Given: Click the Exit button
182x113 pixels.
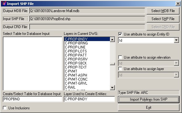Looking at the screenshot, I should click(x=149, y=107).
